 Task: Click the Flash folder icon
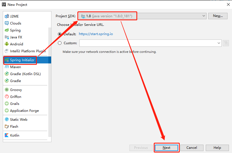(x=7, y=126)
